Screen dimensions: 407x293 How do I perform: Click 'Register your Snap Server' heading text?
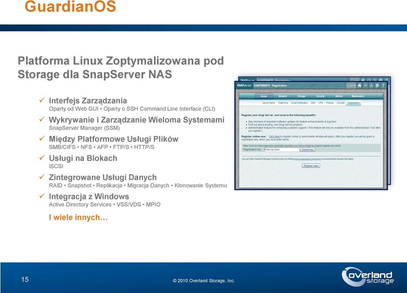[257, 115]
